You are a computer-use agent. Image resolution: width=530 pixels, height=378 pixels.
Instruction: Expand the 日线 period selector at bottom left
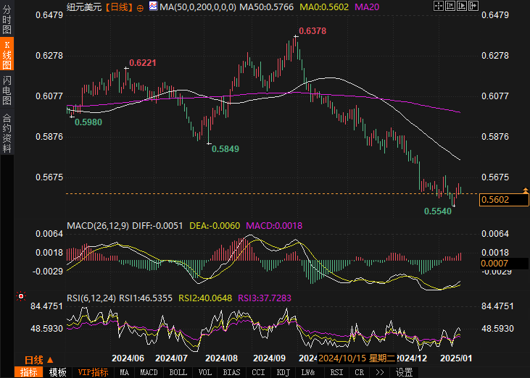[x=38, y=359]
